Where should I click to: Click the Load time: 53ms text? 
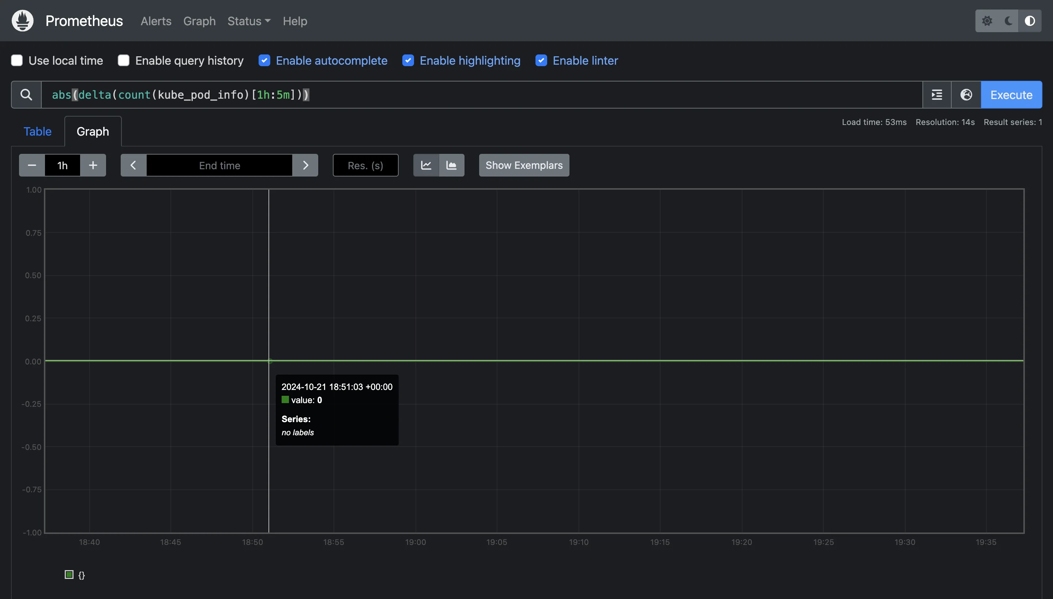tap(874, 122)
